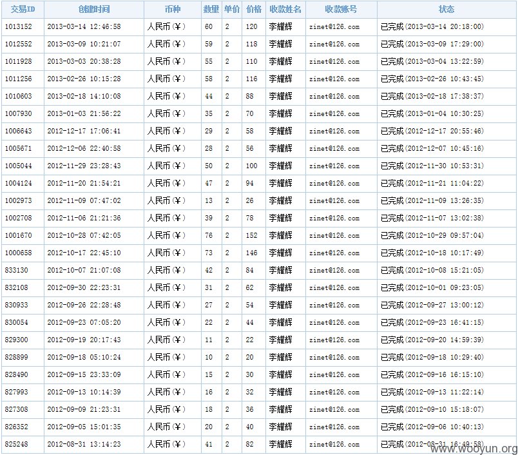
Task: Click status 已完成(2012-12-07 10:45:16)
Action: 432,148
